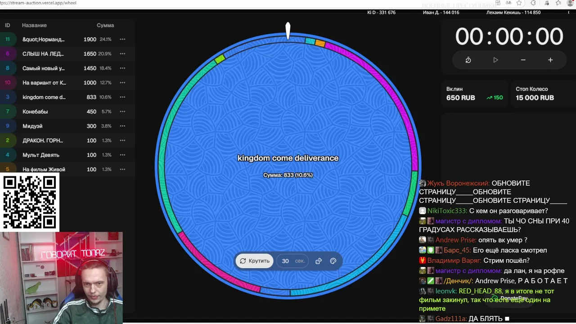Click donor Иван Д. - 144 016
Viewport: 576px width, 324px height.
tap(441, 13)
